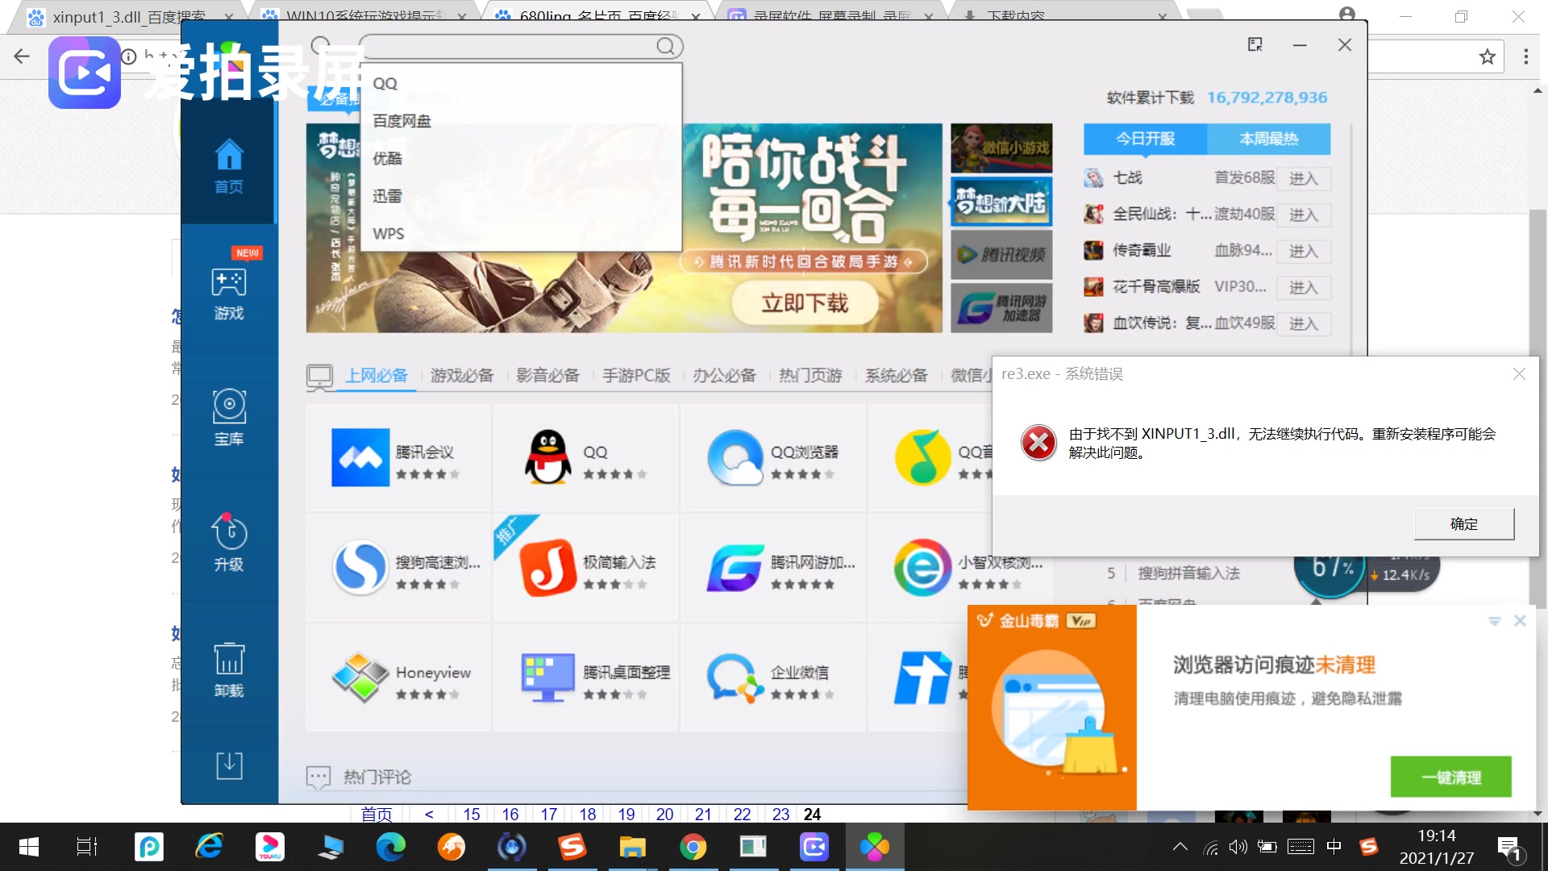The height and width of the screenshot is (871, 1548).
Task: Click 进入 button for 七战
Action: (x=1303, y=178)
